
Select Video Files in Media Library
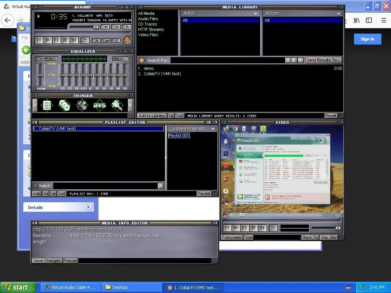pyautogui.click(x=148, y=35)
